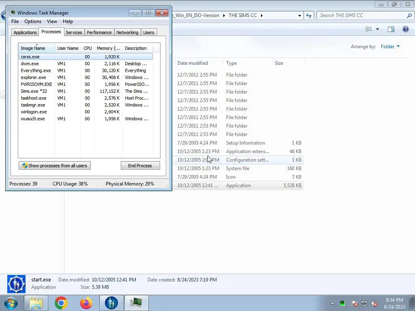Click the search magnifier icon
Viewport: 415px width, 311px height.
coord(409,15)
